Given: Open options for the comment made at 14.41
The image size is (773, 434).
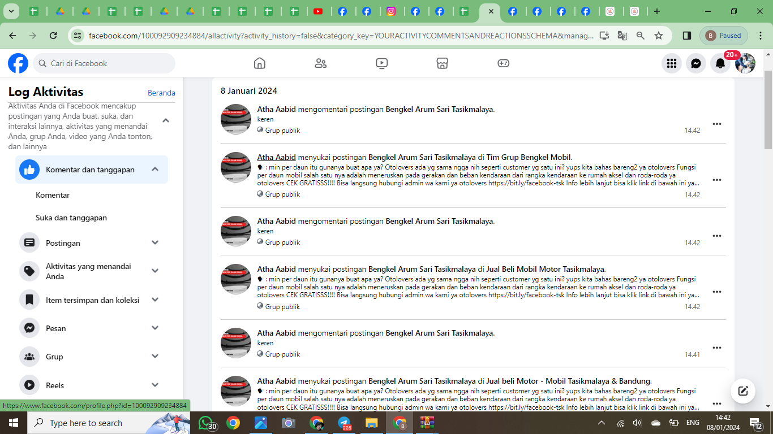Looking at the screenshot, I should point(717,348).
